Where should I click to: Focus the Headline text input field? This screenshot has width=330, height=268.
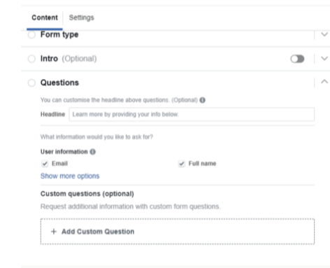click(x=192, y=114)
